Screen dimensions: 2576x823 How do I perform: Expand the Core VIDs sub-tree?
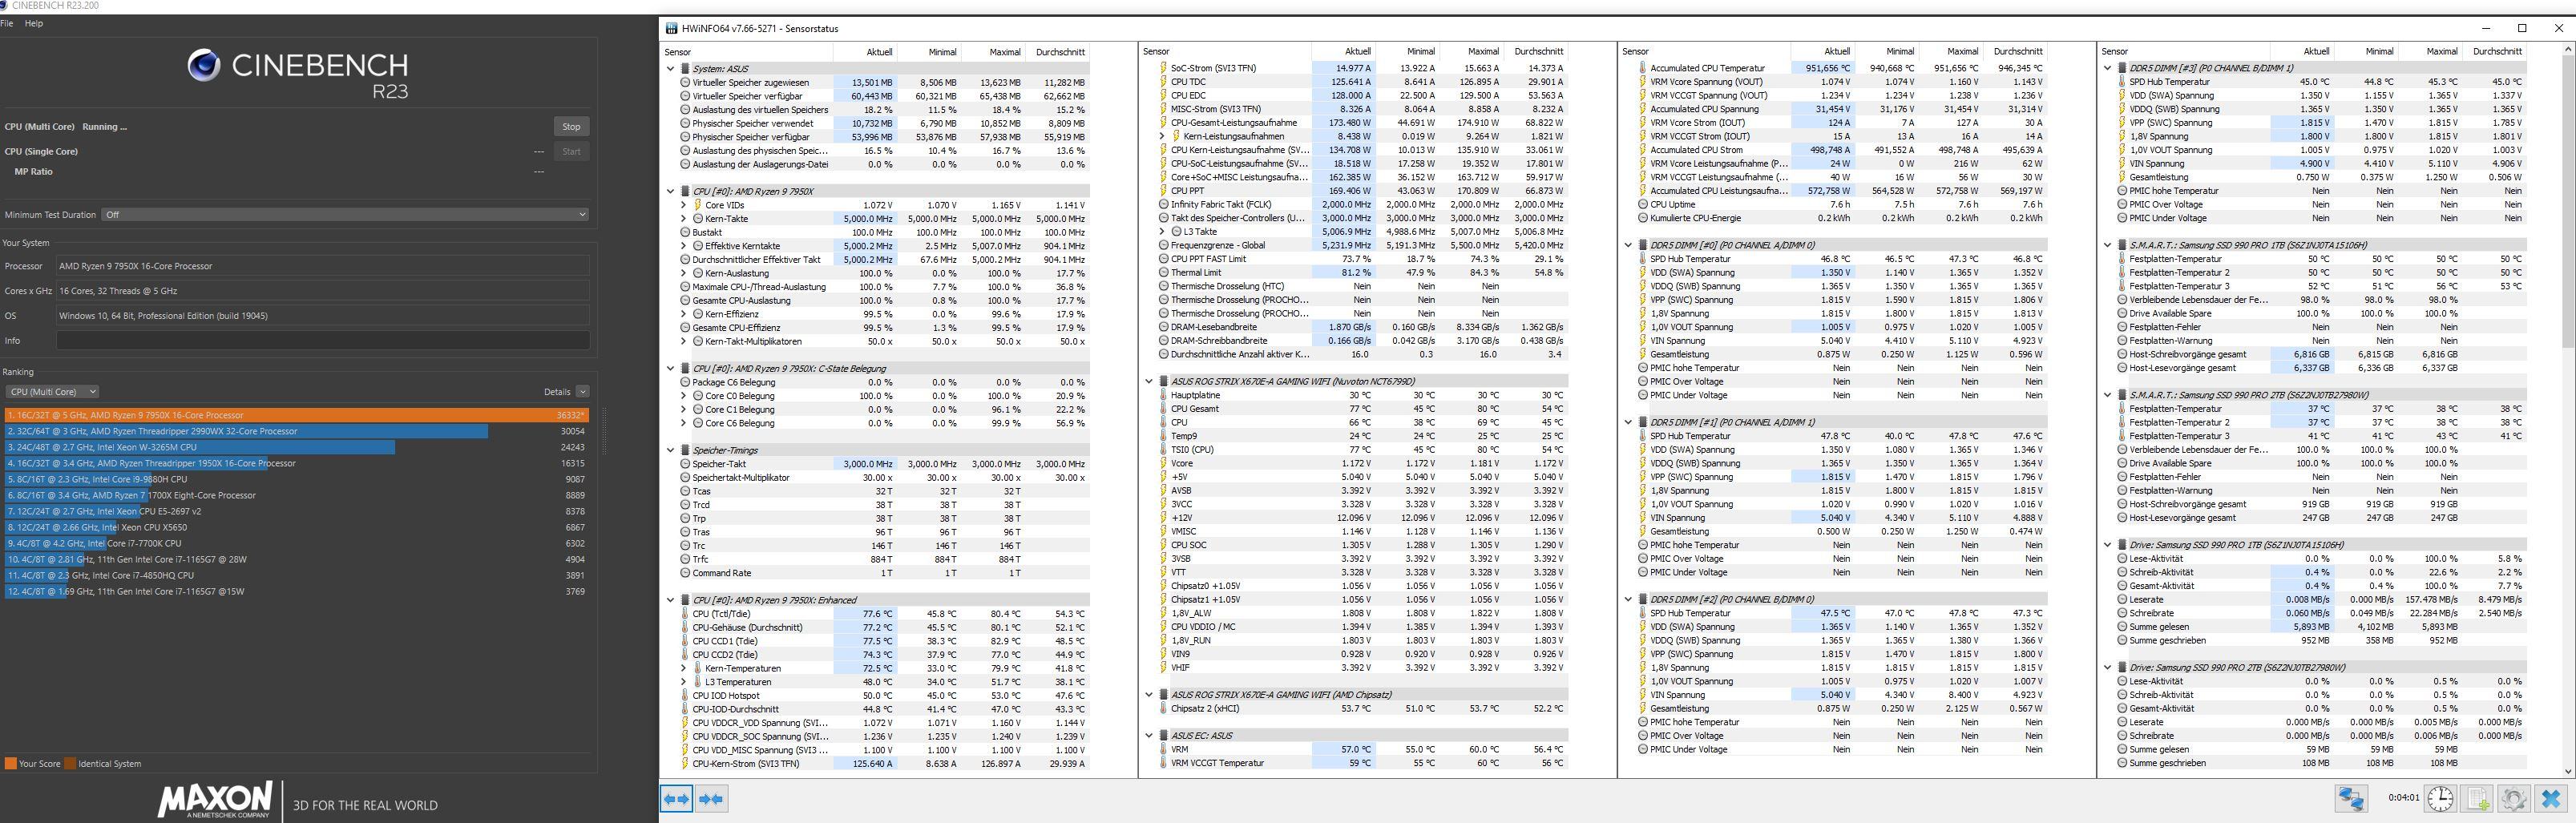click(x=684, y=205)
